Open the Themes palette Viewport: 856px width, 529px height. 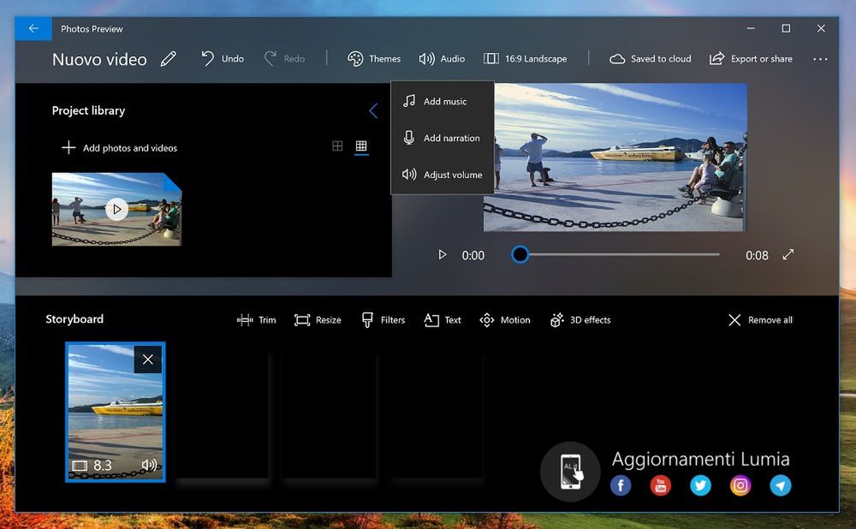pos(374,59)
